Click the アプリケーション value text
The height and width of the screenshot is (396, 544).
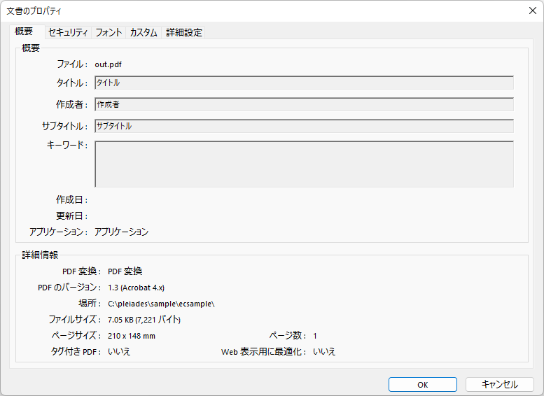coord(121,232)
